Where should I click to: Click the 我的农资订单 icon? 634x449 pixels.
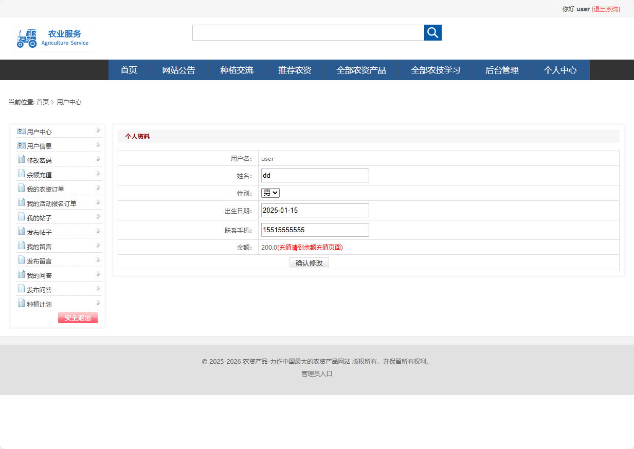[21, 188]
